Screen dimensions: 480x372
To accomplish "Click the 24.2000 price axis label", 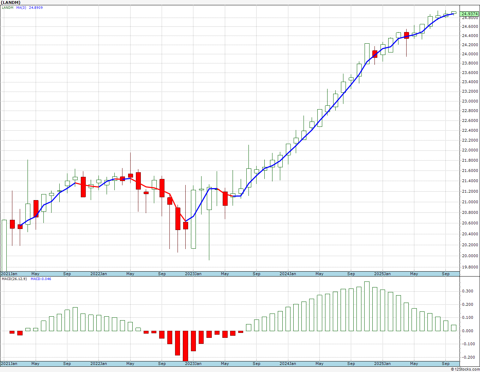I will coord(470,45).
